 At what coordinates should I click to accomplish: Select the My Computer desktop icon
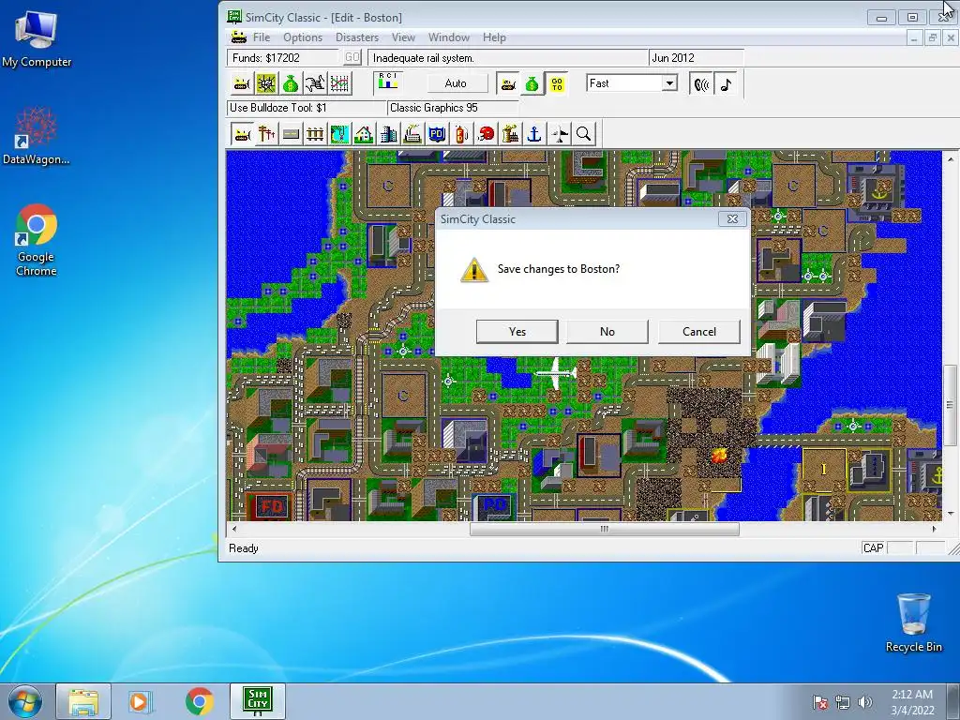pos(37,37)
